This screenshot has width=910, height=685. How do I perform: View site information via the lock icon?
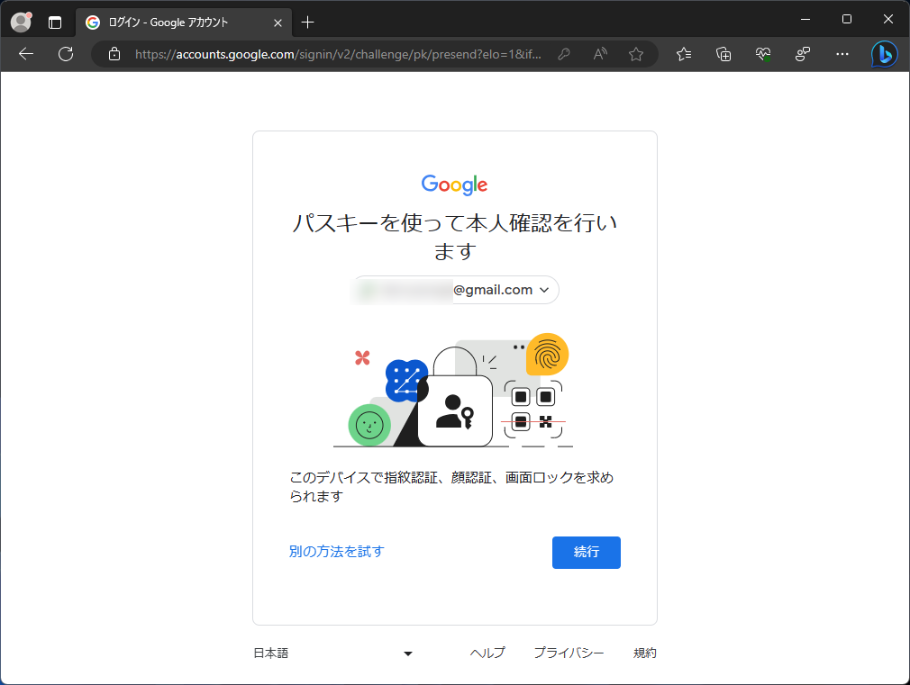pyautogui.click(x=114, y=54)
